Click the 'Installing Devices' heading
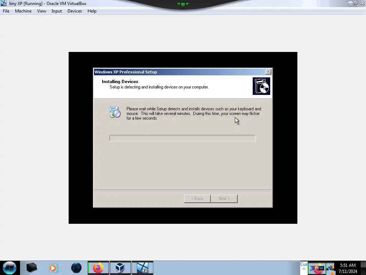 [120, 82]
